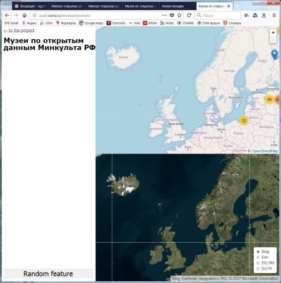This screenshot has height=283, width=281.
Task: Save page to Pocket icon
Action: pyautogui.click(x=172, y=15)
